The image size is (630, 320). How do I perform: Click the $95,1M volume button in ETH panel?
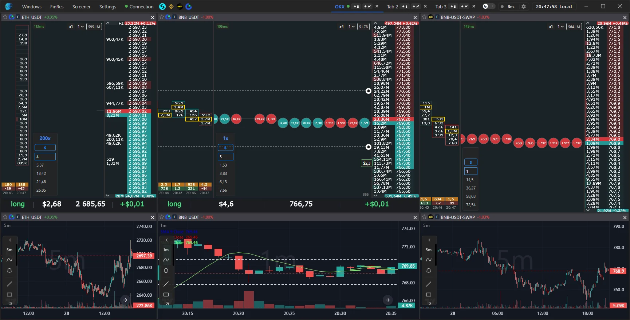click(x=94, y=27)
